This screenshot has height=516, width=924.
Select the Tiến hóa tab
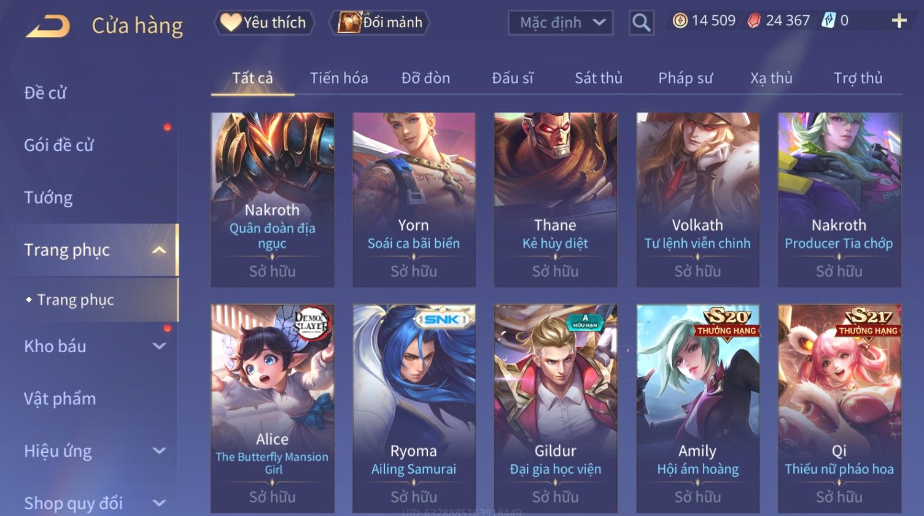[339, 78]
